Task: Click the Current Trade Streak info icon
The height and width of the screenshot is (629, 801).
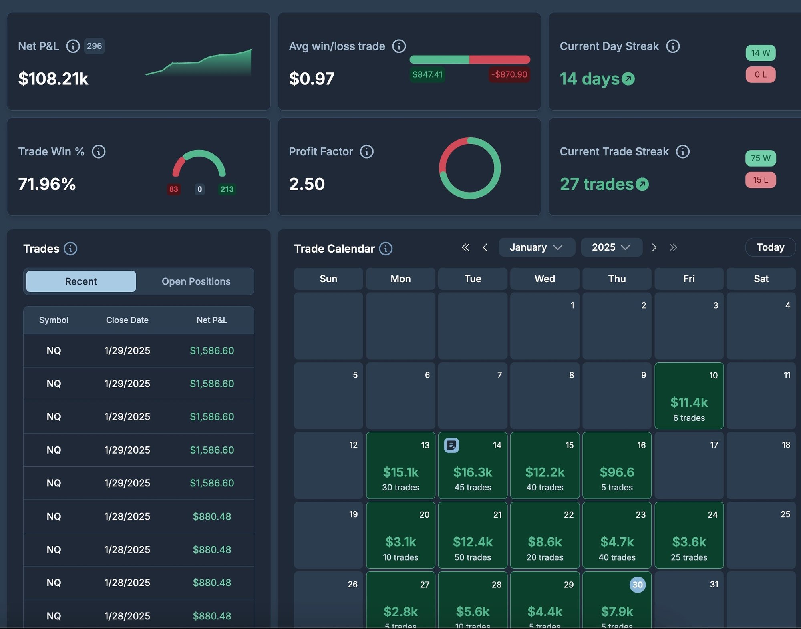Action: click(684, 151)
